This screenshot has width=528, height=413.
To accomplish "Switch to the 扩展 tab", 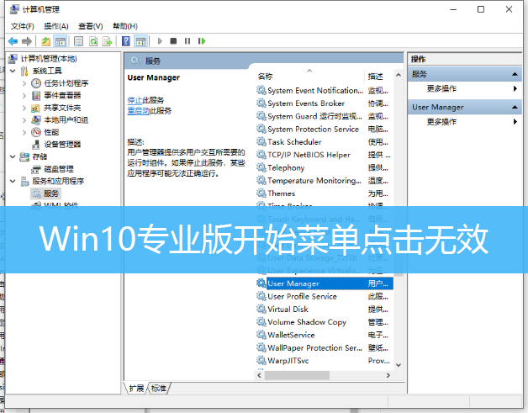I will (136, 389).
